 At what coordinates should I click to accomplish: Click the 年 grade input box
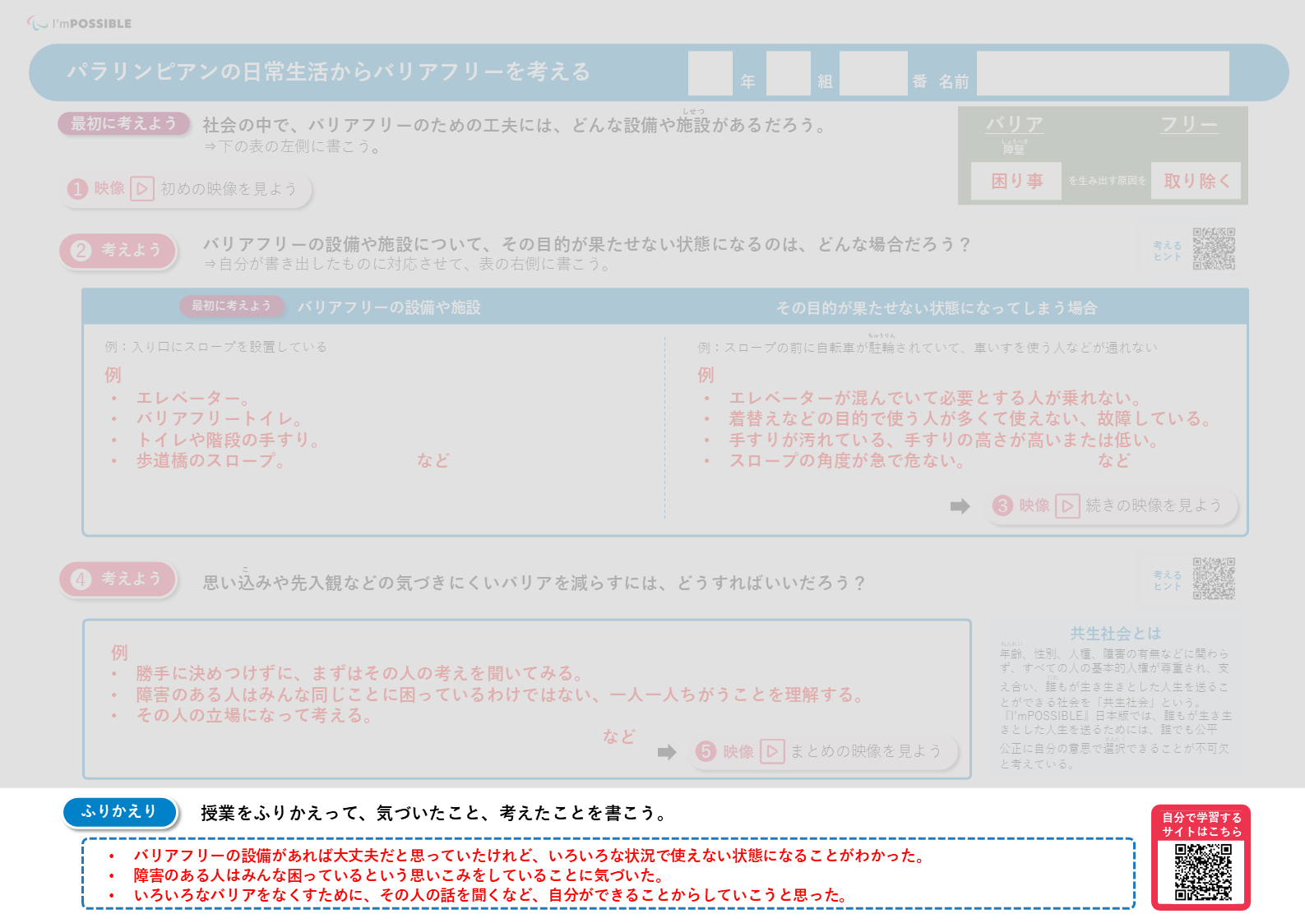(x=710, y=73)
